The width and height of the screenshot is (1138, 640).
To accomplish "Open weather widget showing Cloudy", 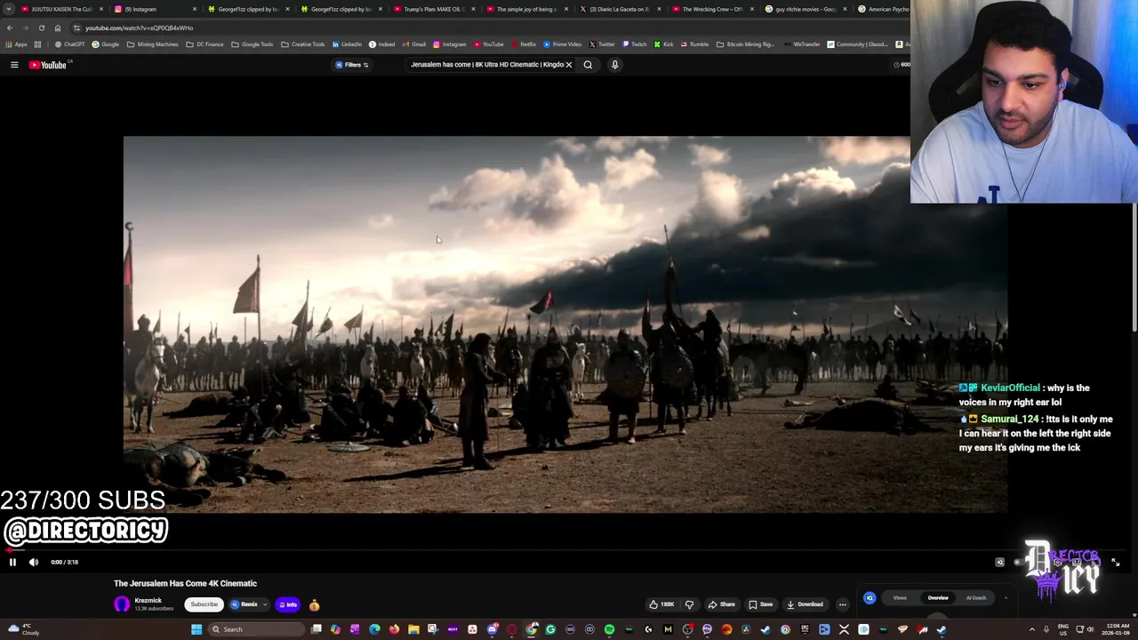I will click(23, 629).
